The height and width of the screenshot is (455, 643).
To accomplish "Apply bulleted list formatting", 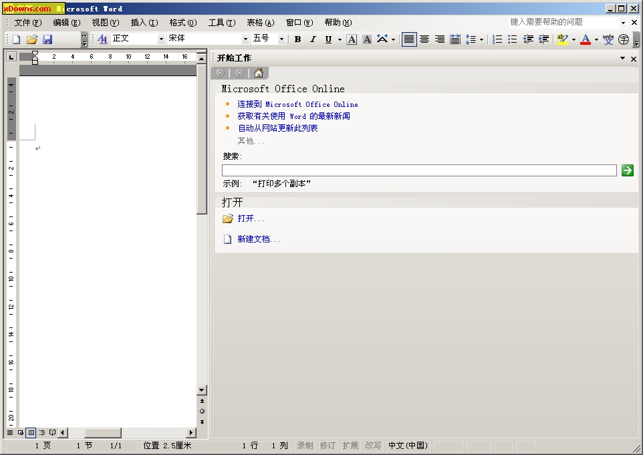I will 512,39.
